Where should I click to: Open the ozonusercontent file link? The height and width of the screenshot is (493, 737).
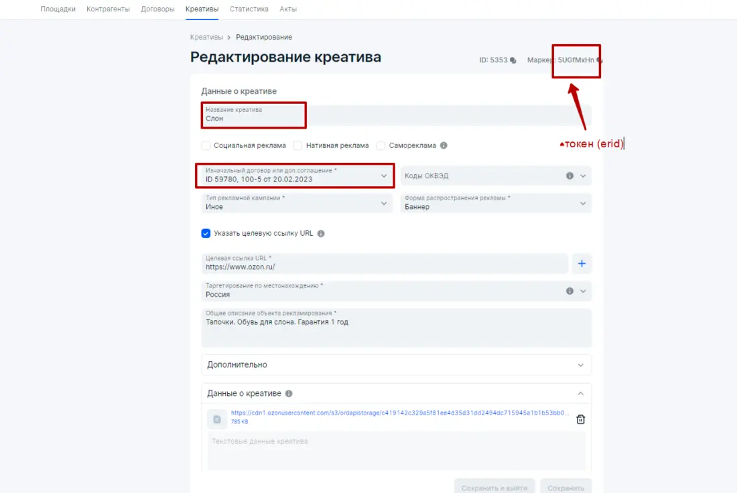point(399,413)
